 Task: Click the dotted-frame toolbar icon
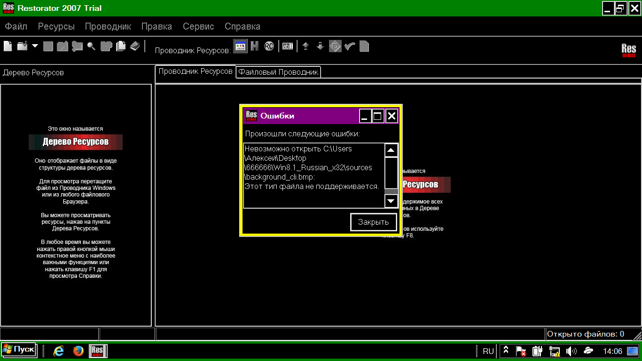point(335,46)
